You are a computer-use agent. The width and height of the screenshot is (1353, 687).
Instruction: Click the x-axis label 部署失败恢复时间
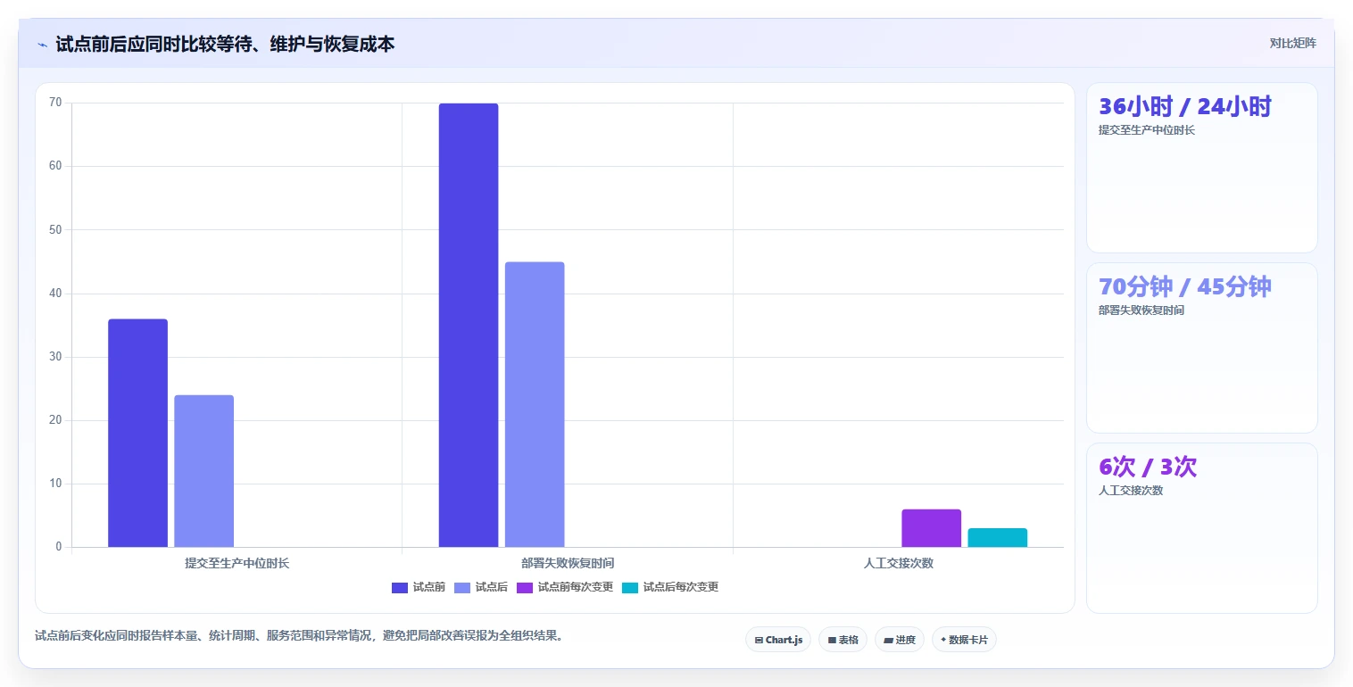click(568, 564)
